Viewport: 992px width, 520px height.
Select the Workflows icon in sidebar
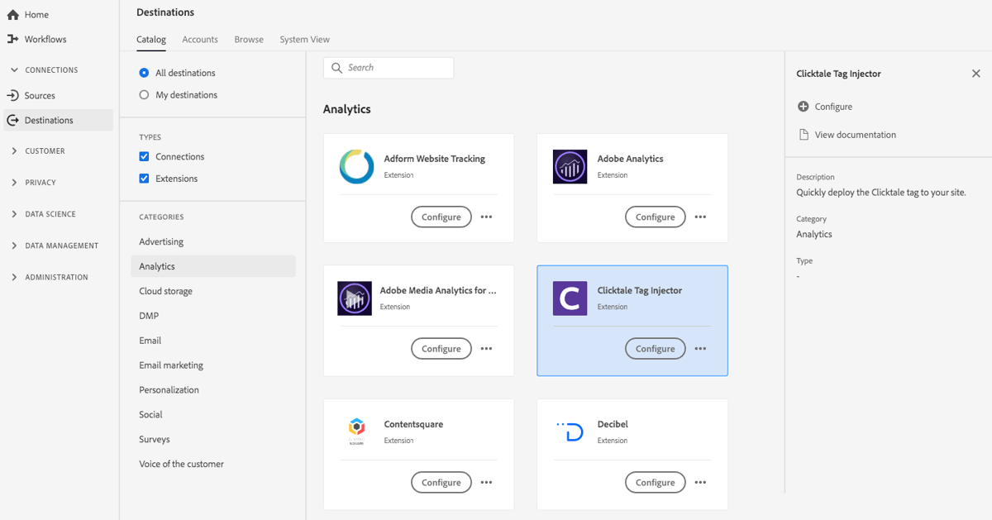pyautogui.click(x=12, y=39)
